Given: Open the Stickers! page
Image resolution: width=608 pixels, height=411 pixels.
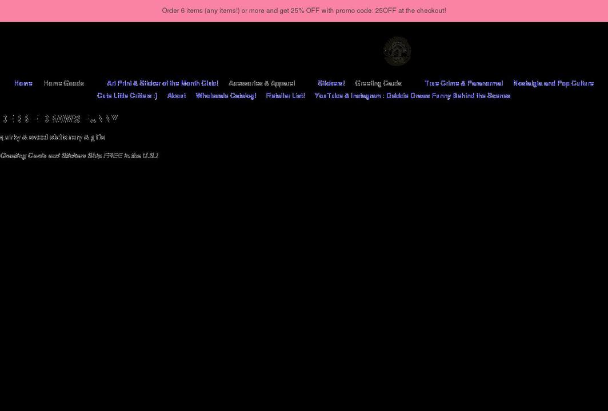Looking at the screenshot, I should pyautogui.click(x=331, y=83).
